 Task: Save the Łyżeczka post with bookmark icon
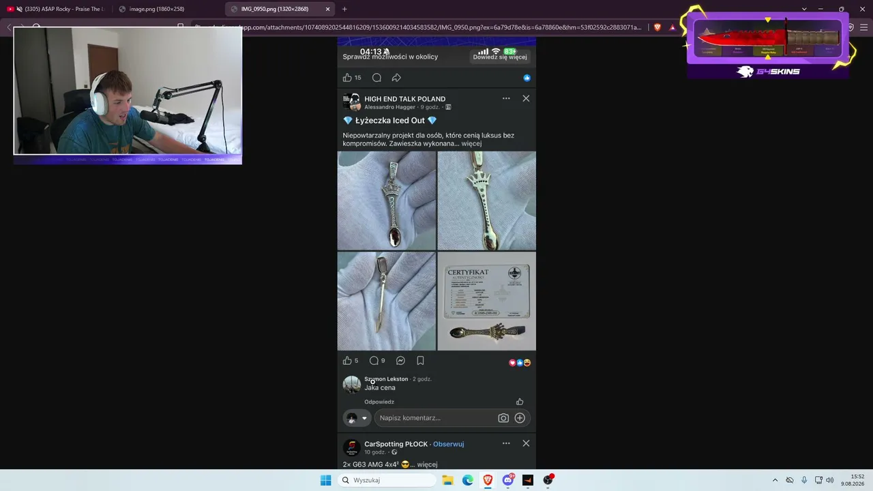pyautogui.click(x=420, y=361)
